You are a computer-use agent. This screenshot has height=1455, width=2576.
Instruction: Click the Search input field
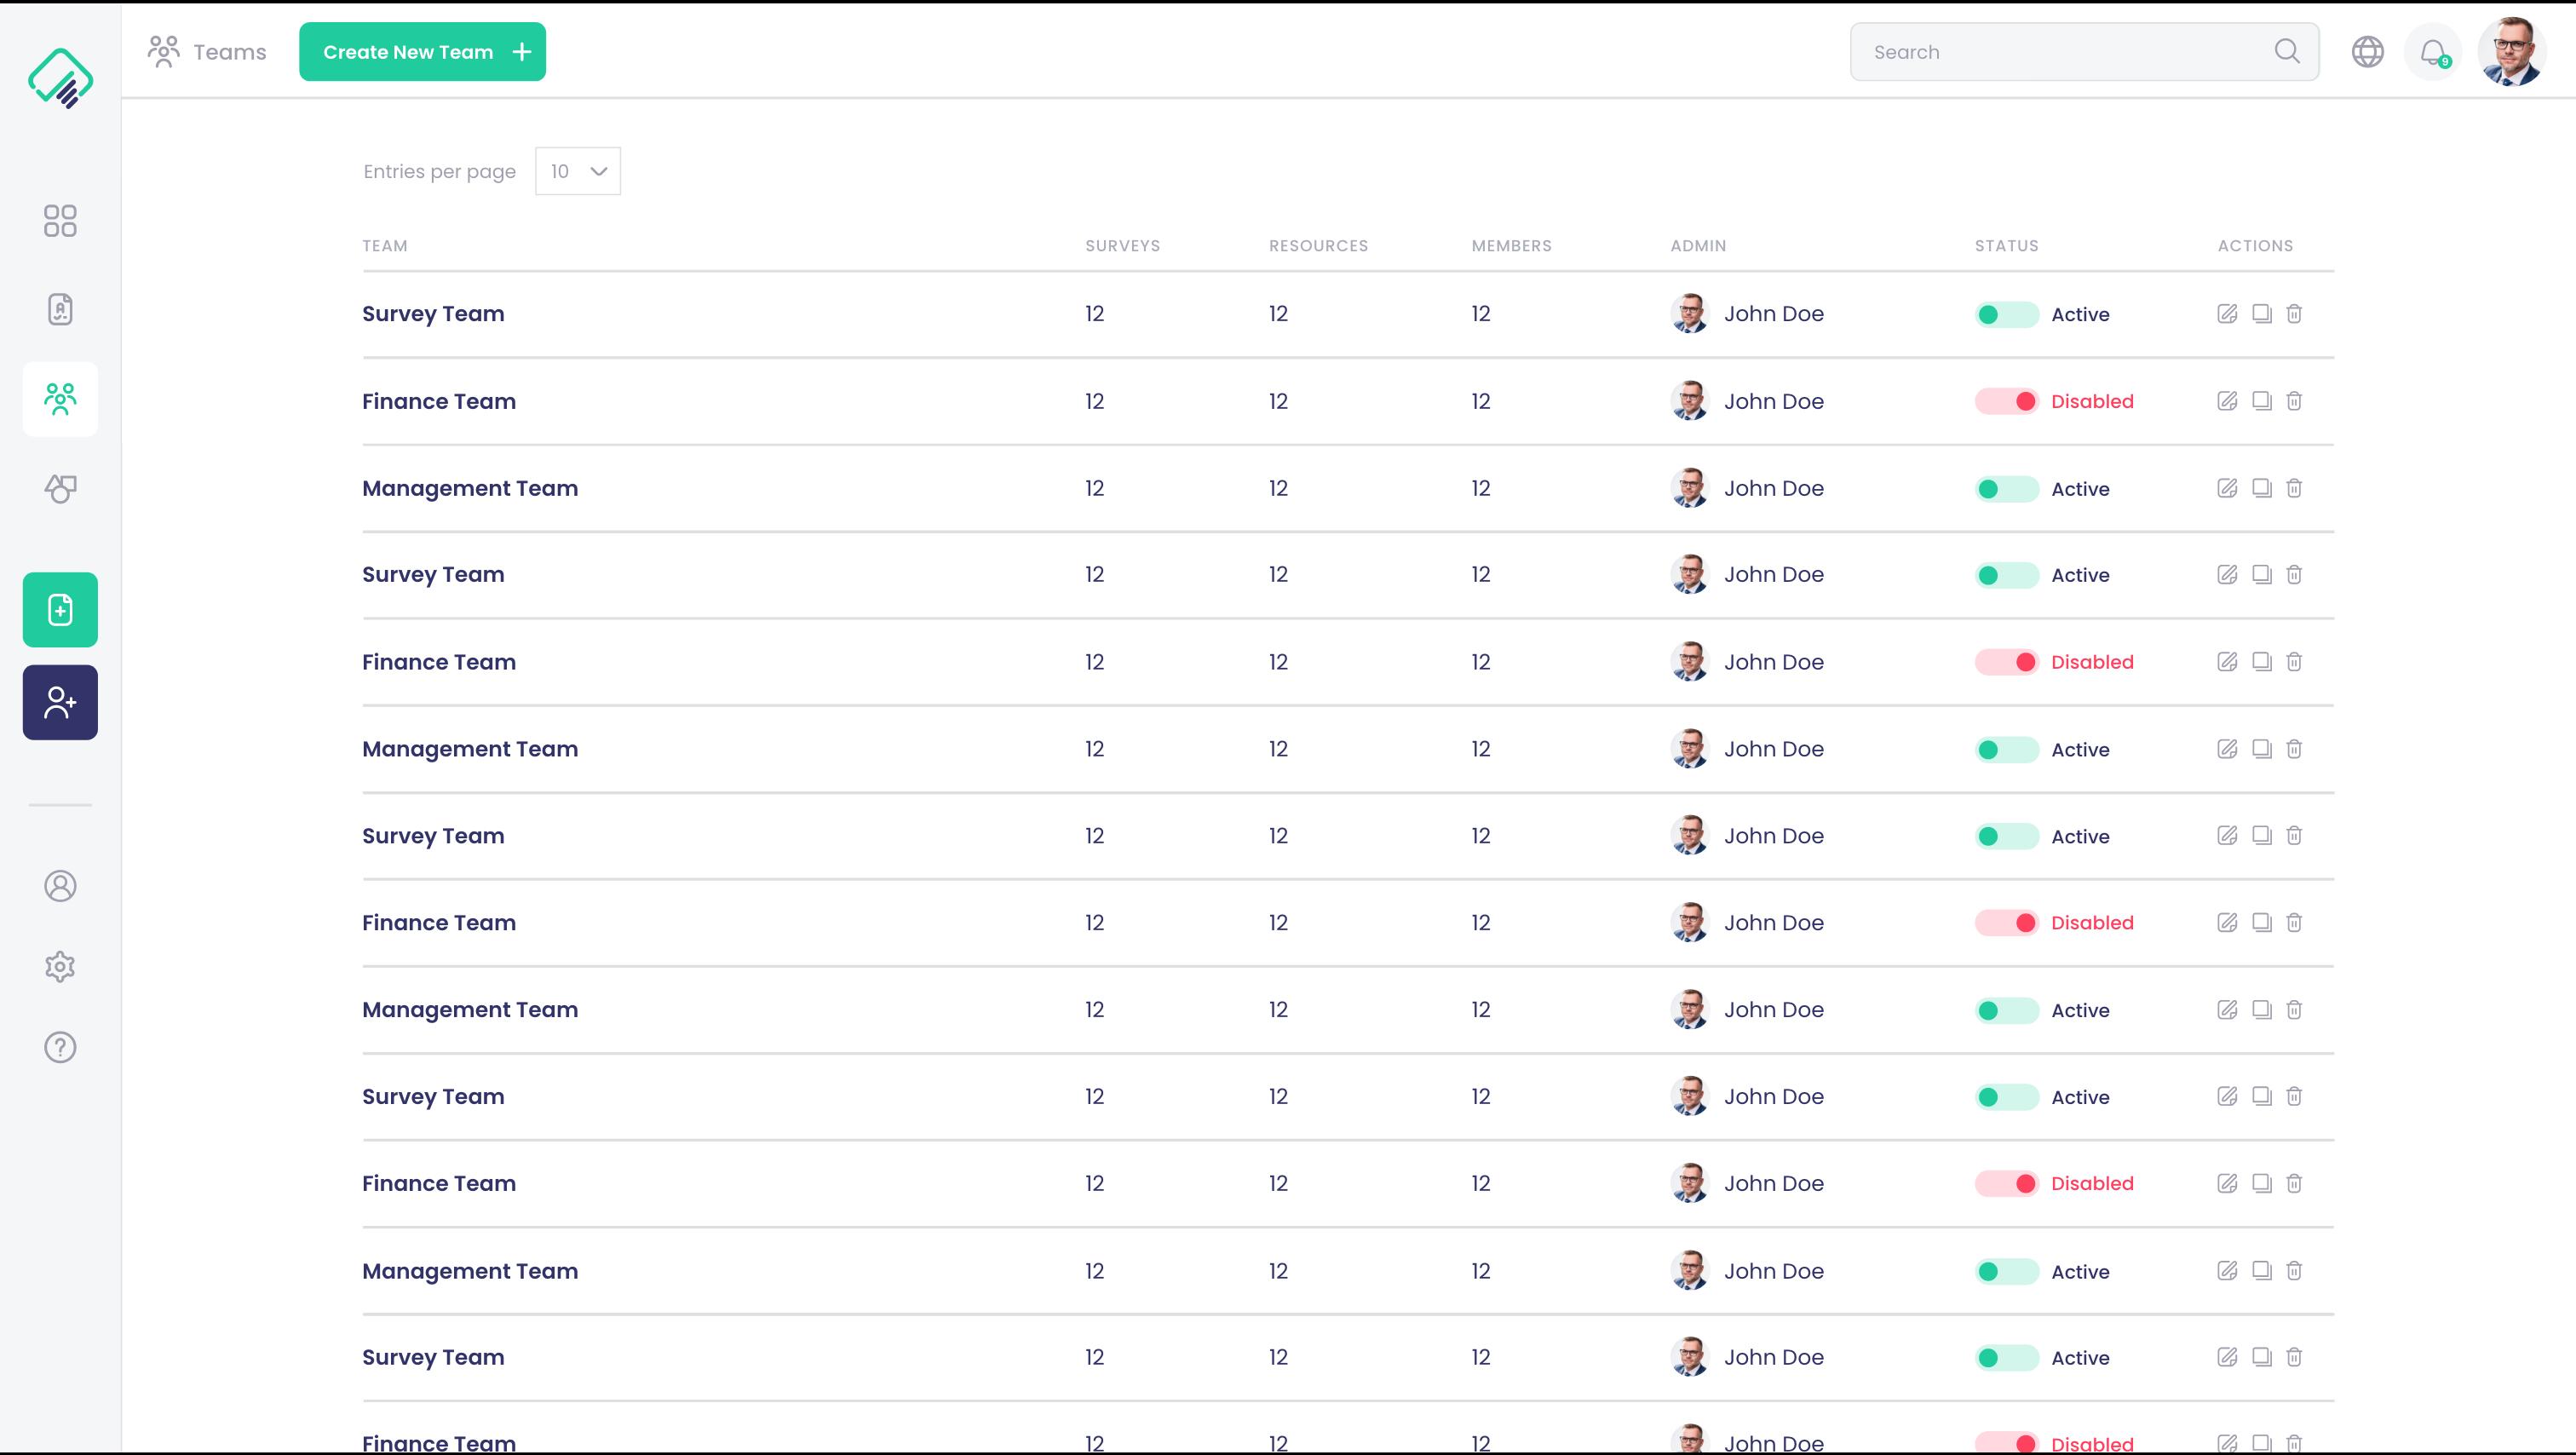[2084, 52]
